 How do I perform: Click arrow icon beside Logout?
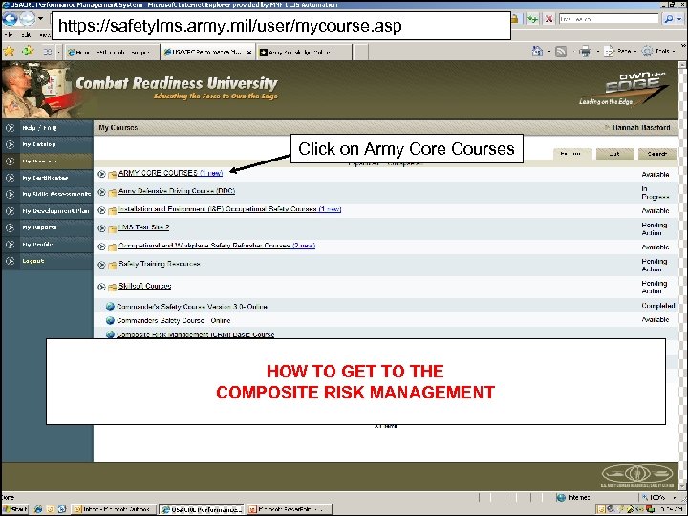pos(11,261)
